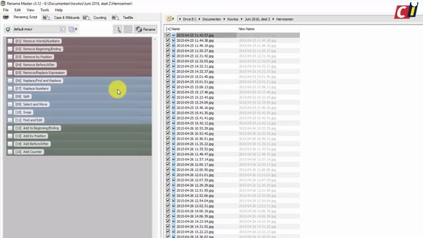Image resolution: width=423 pixels, height=238 pixels.
Task: Enable step 09 Select and Move checkbox
Action: (10, 104)
